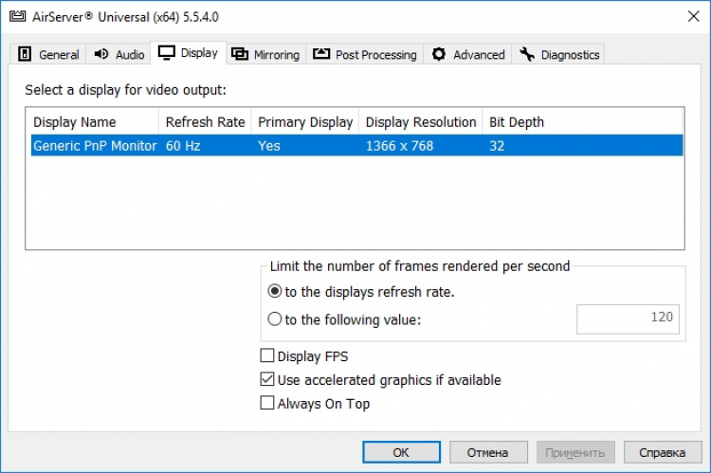
Task: Click the Refresh Rate column header
Action: 205,122
